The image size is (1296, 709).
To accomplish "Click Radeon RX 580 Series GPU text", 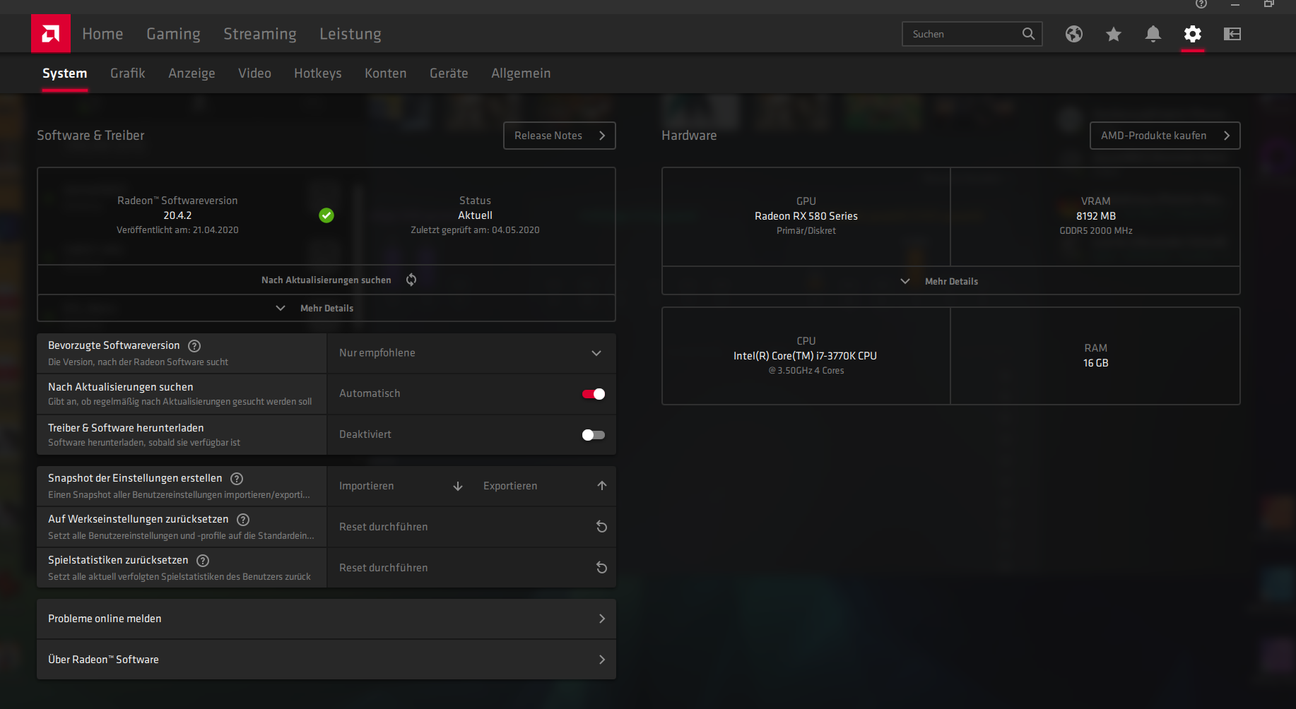I will tap(806, 216).
